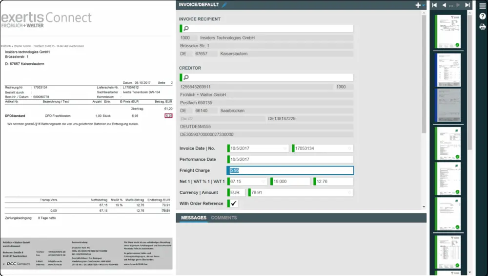Viewport: 488px width, 276px height.
Task: Select the fourth page thumbnail
Action: 447,144
